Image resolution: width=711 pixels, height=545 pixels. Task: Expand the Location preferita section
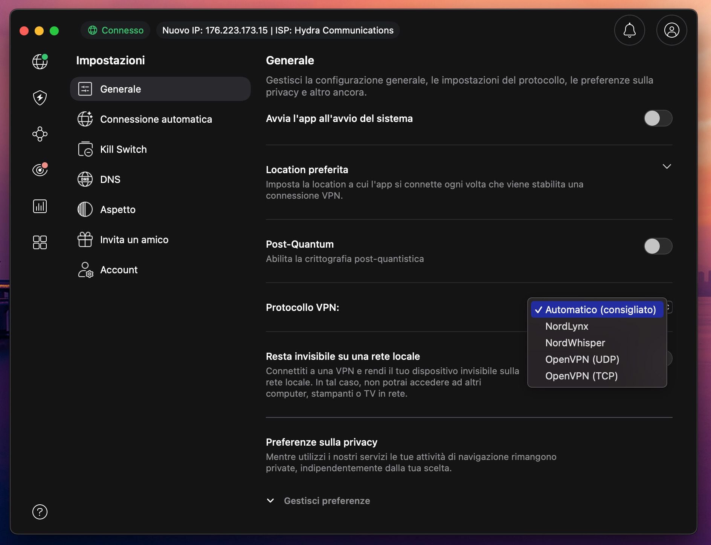coord(667,166)
